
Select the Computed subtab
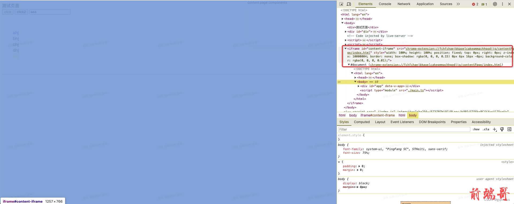(x=362, y=122)
